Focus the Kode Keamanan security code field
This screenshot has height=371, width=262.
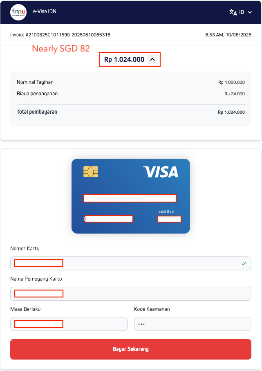click(x=193, y=324)
